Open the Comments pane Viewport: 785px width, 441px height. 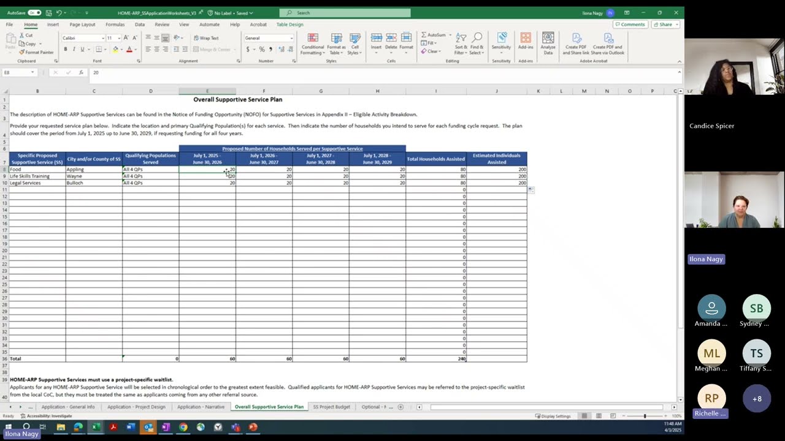tap(630, 24)
